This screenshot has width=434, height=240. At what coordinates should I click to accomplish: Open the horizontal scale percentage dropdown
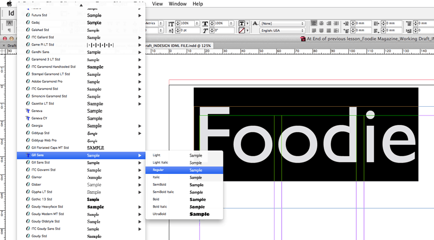point(231,23)
